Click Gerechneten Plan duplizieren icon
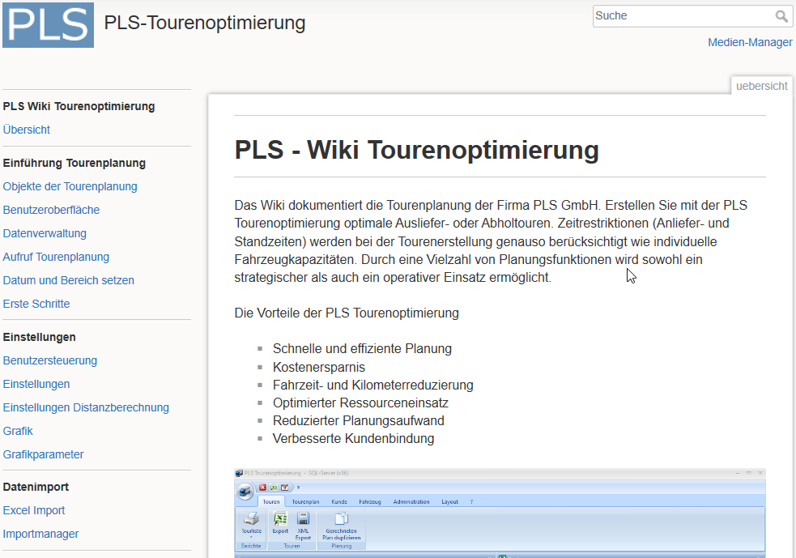 [x=341, y=521]
